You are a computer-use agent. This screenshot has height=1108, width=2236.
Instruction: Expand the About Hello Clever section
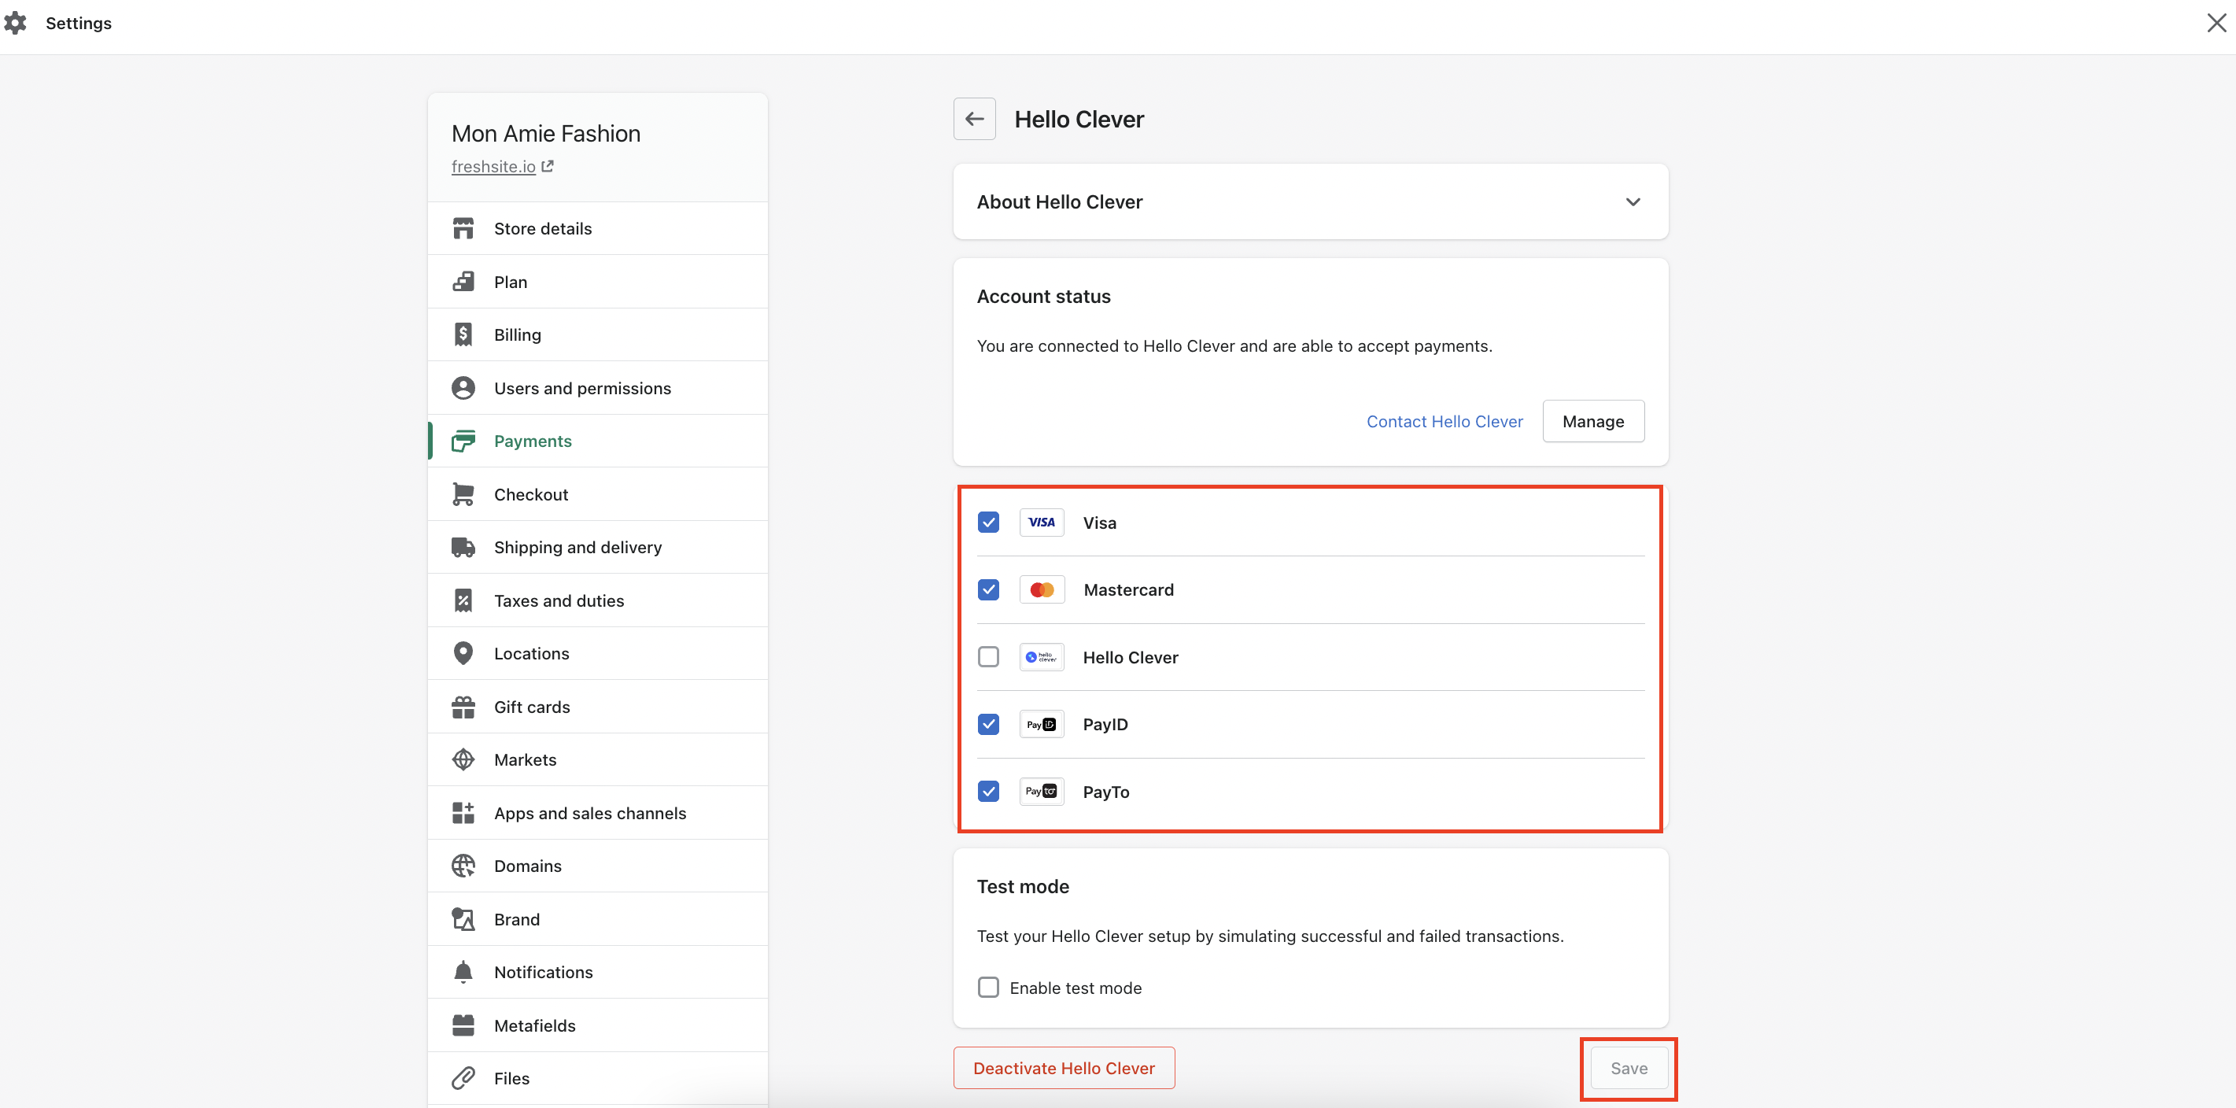tap(1632, 201)
